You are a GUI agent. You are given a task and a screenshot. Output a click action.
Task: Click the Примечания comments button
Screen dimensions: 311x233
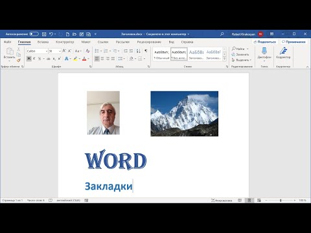(294, 42)
